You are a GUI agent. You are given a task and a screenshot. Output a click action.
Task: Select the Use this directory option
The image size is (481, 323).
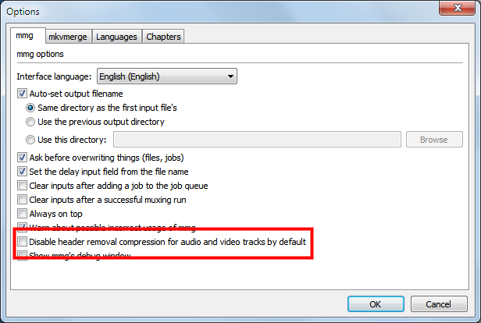[x=31, y=140]
